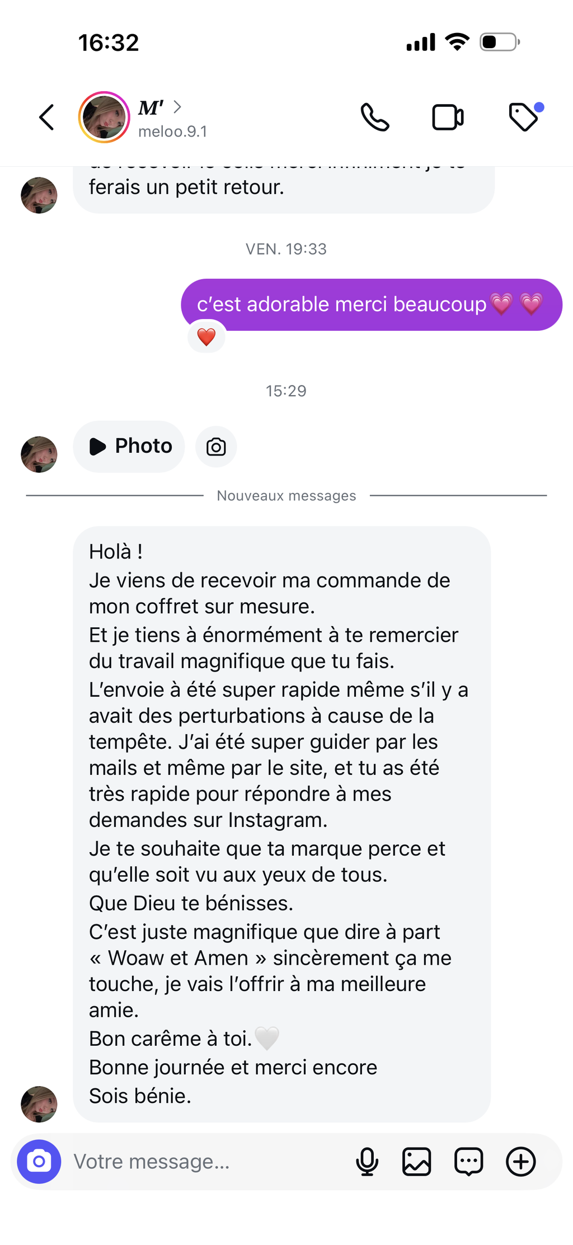This screenshot has width=573, height=1245.
Task: Open the plus more options button
Action: point(521,1162)
